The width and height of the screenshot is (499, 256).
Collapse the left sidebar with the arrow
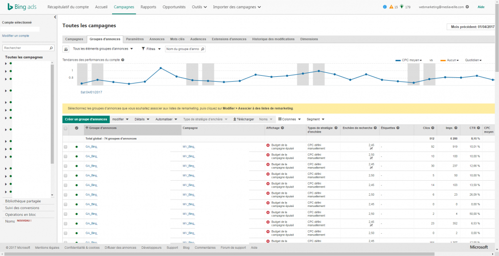point(55,17)
